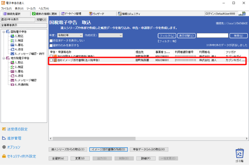Launch the ウィザード toolbar icon
Screen dimensions: 249x165
[x=91, y=14]
